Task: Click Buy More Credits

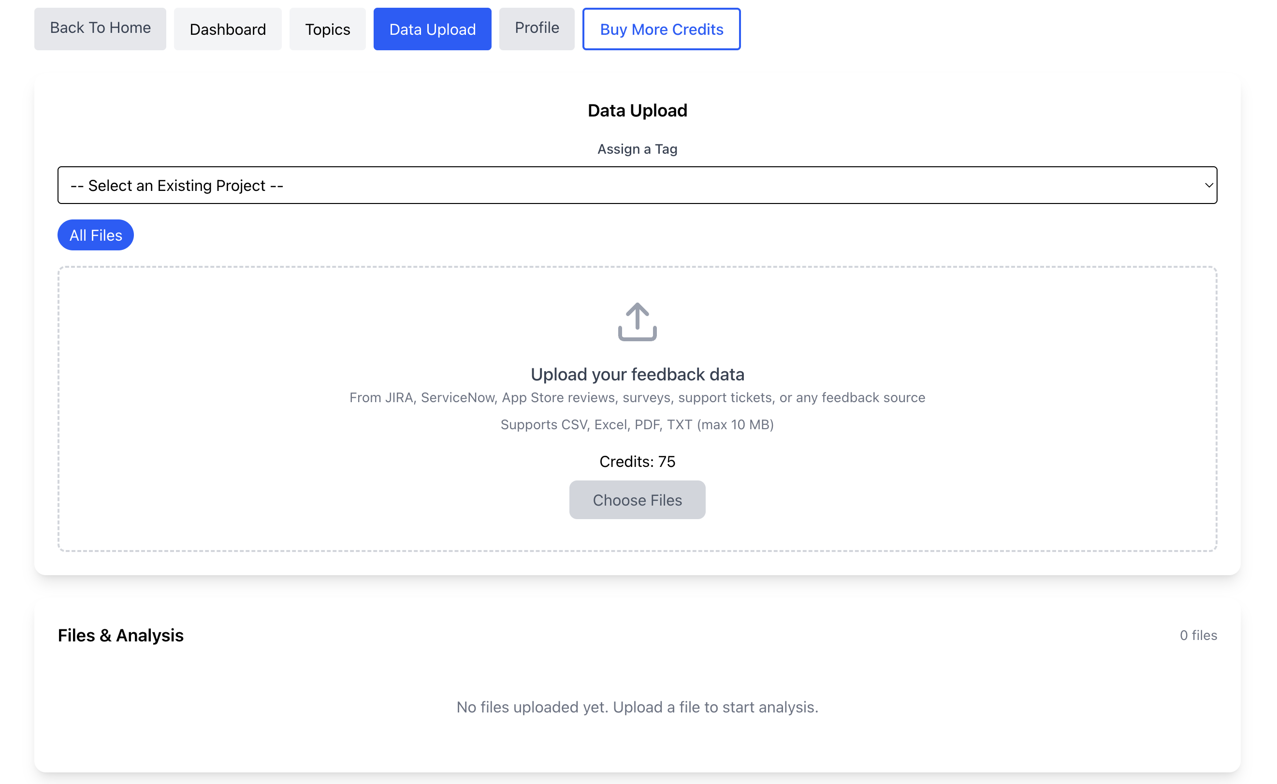Action: pyautogui.click(x=661, y=29)
